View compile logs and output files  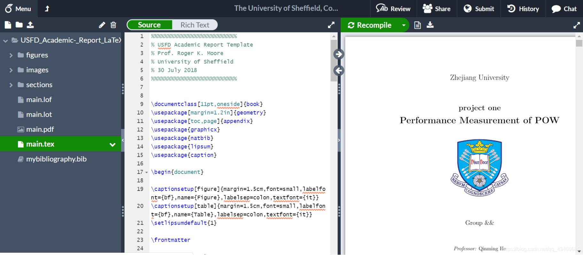point(417,25)
